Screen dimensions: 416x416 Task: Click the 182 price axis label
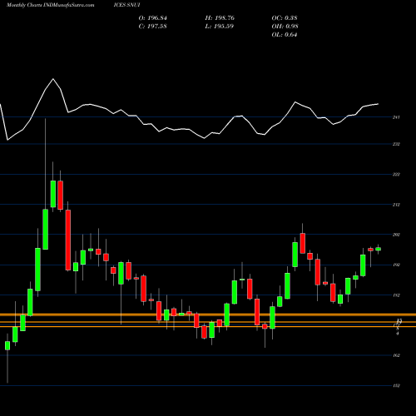(x=396, y=295)
